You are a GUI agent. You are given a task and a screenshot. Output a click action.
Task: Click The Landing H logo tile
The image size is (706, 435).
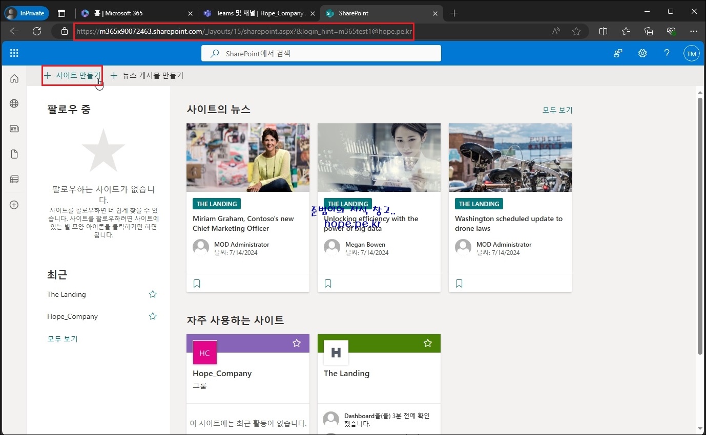tap(336, 353)
